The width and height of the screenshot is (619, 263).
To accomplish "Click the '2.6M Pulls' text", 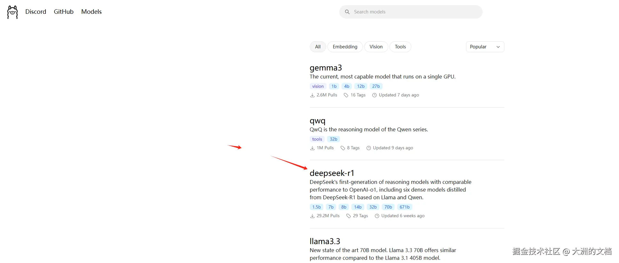I will [327, 95].
